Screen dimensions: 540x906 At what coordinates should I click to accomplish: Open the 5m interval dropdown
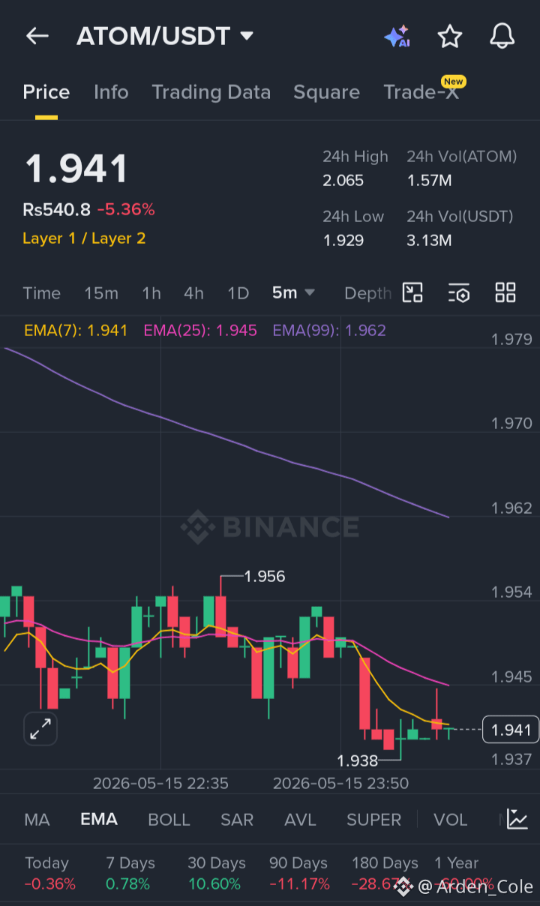(293, 292)
